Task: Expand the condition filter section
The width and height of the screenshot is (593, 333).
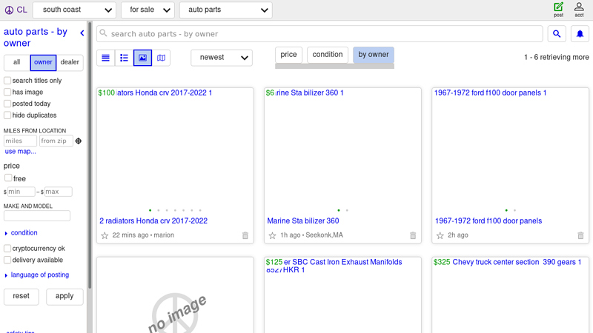Action: pyautogui.click(x=21, y=233)
